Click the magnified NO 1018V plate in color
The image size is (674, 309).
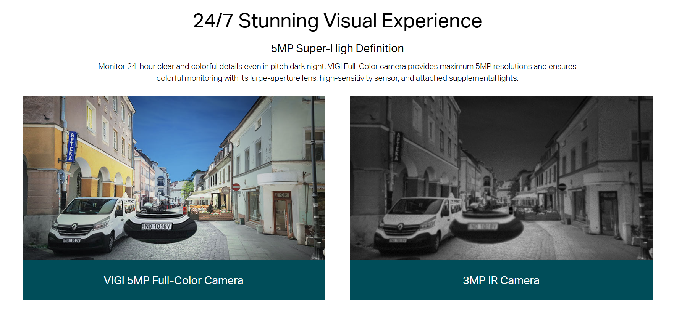click(157, 226)
